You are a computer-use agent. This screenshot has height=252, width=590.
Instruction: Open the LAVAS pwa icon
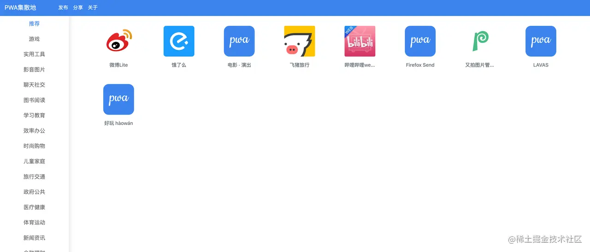click(x=541, y=41)
